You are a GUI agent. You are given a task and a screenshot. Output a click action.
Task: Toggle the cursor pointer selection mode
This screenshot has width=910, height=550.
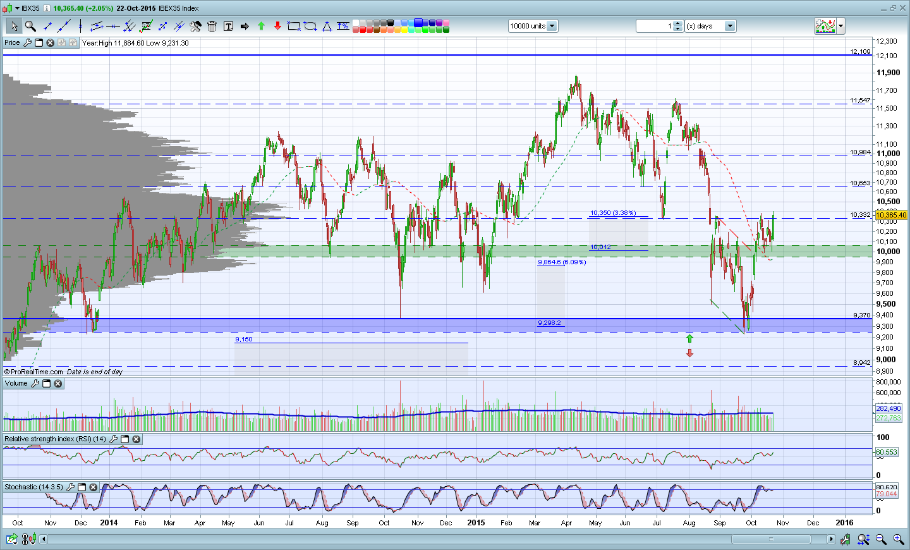13,26
